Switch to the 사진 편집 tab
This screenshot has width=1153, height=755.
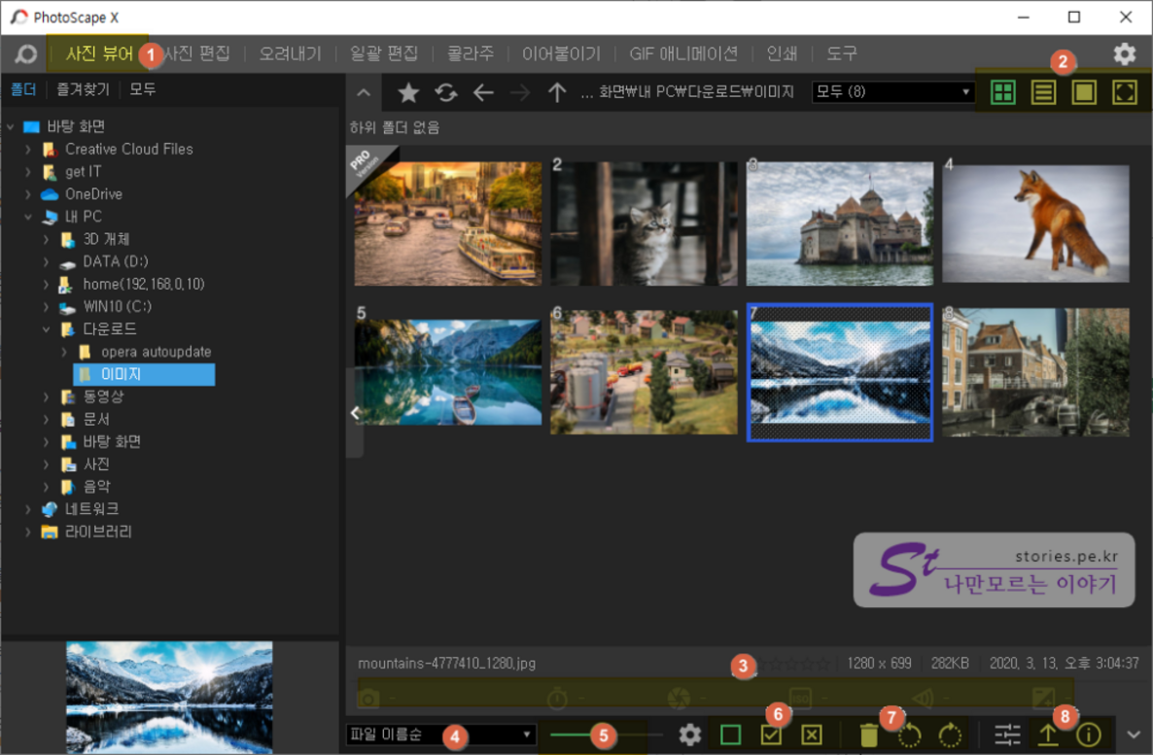[x=196, y=53]
